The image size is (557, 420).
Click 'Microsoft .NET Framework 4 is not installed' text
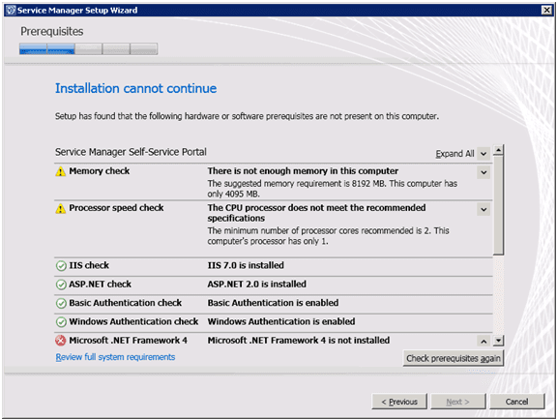(x=299, y=341)
